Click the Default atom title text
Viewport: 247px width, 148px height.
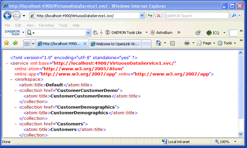coord(54,85)
